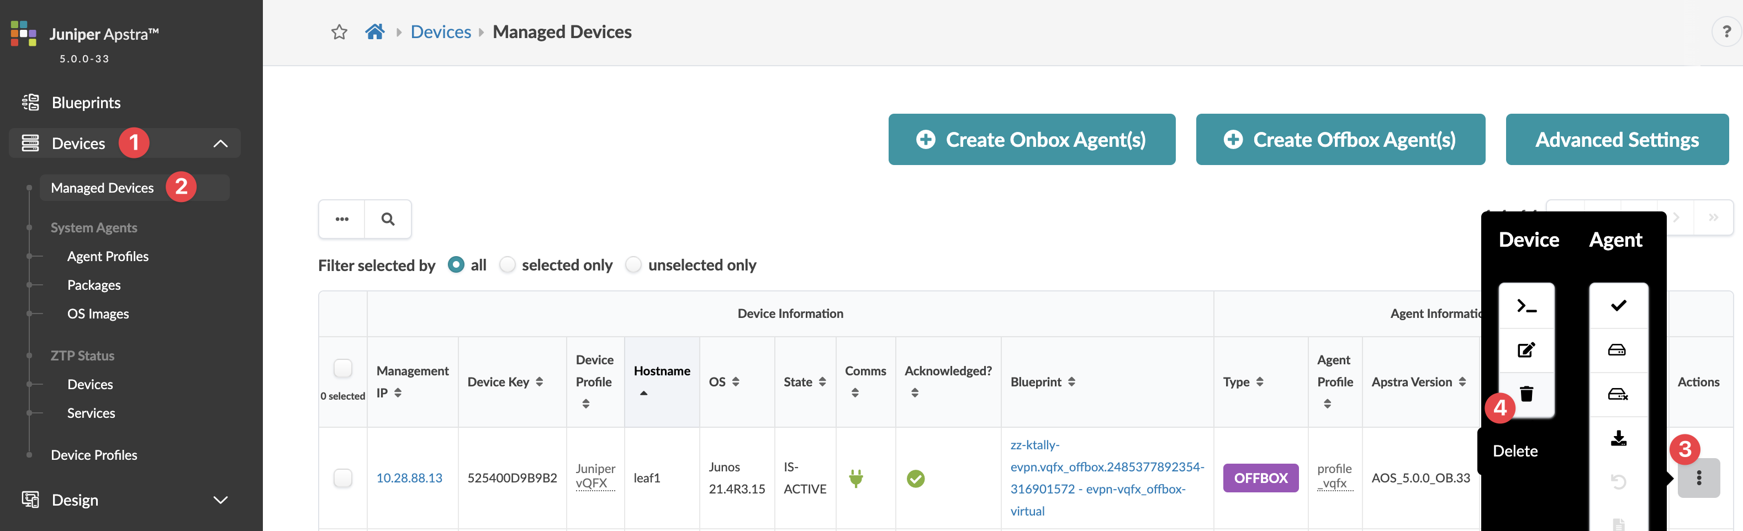
Task: Expand the Design sidebar section
Action: (220, 500)
